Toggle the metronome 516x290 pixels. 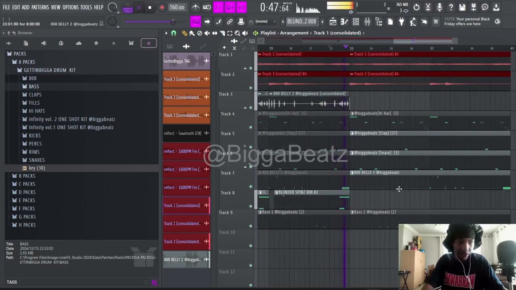pyautogui.click(x=195, y=7)
